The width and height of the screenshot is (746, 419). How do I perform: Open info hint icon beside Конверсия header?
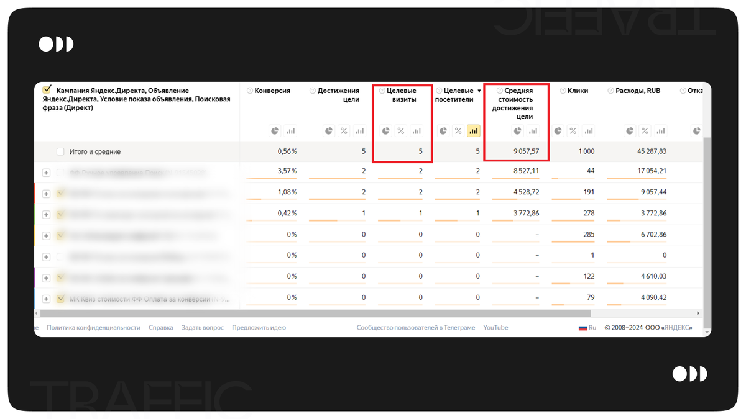point(250,91)
